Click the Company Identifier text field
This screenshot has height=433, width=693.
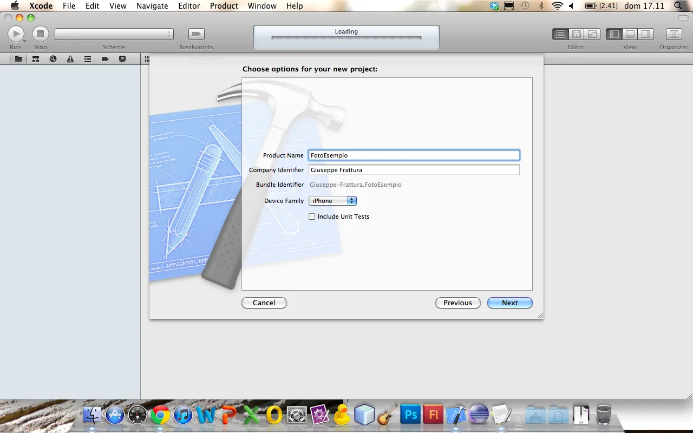tap(414, 170)
